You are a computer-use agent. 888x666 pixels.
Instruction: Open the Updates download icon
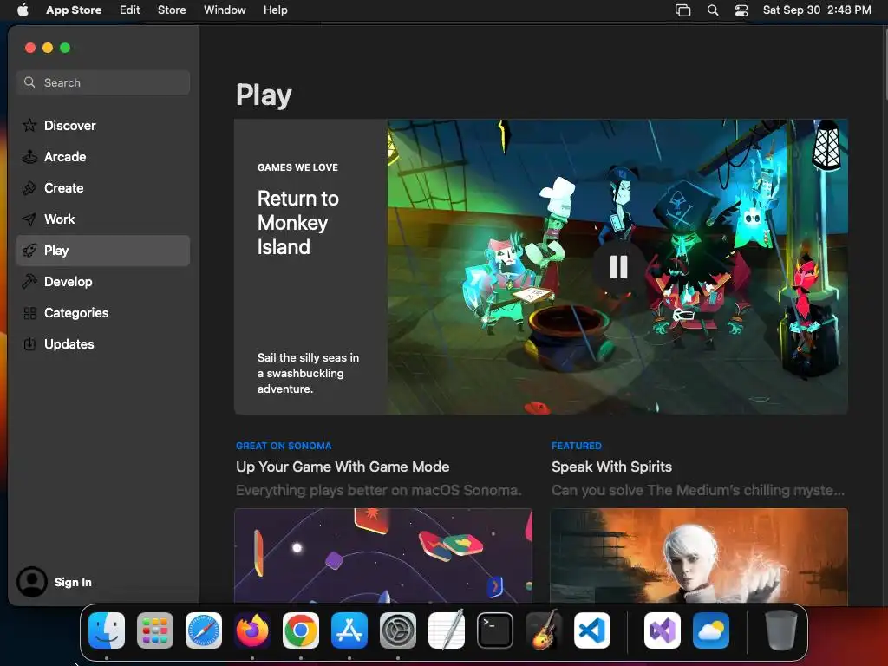29,343
